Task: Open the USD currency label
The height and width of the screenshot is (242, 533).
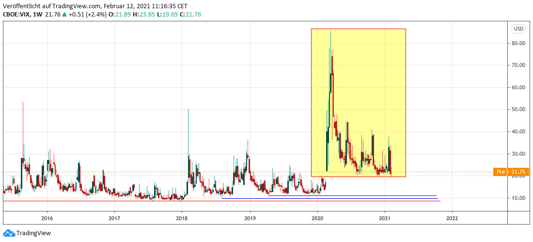Action: 518,29
